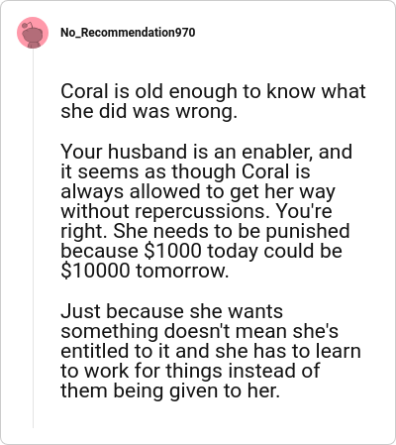Click the word 'punished' in the comment

coord(308,231)
